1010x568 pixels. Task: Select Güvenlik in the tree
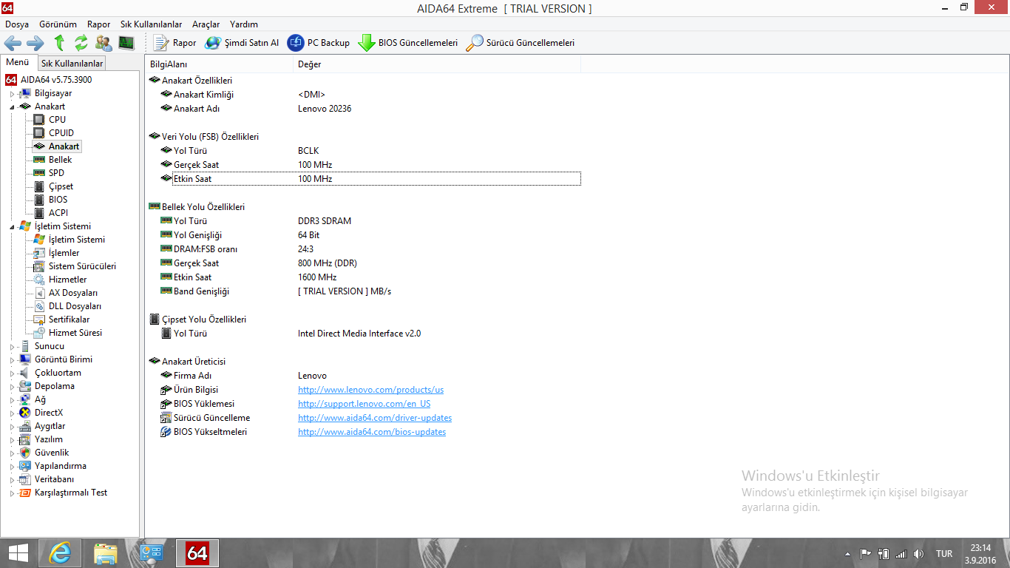[x=52, y=453]
